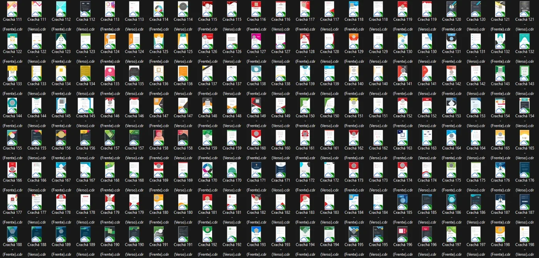Click the Crachá 135 (Frente).cdr icon

click(110, 73)
